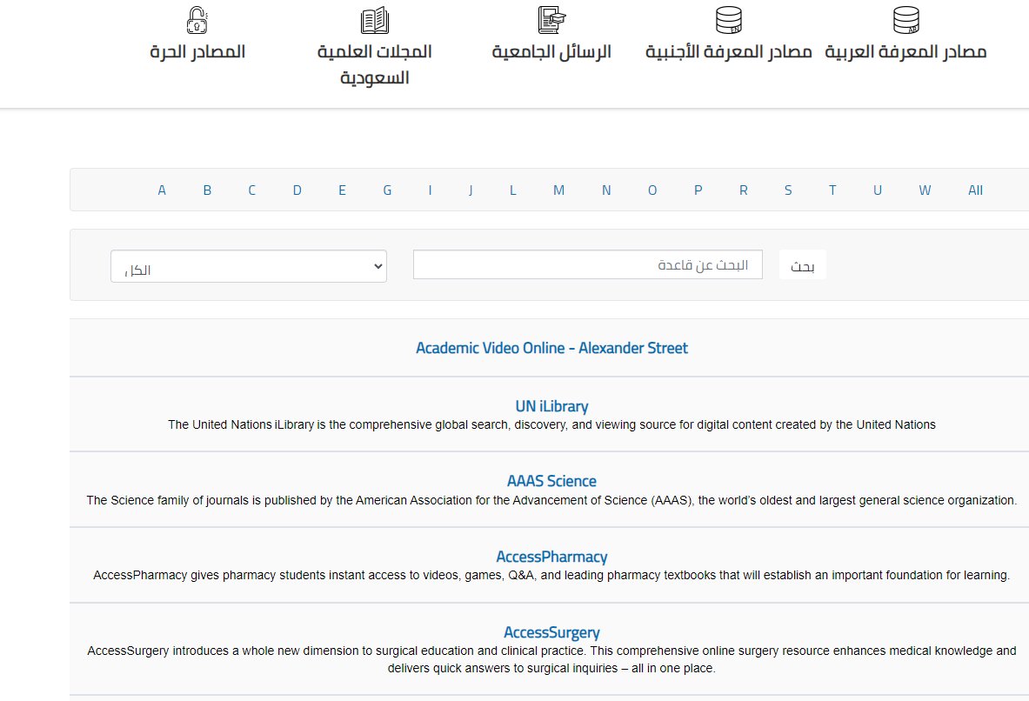Filter databases by letter B
This screenshot has height=701, width=1029.
[x=207, y=190]
